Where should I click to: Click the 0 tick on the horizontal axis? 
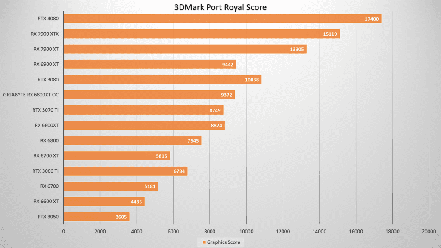click(64, 231)
